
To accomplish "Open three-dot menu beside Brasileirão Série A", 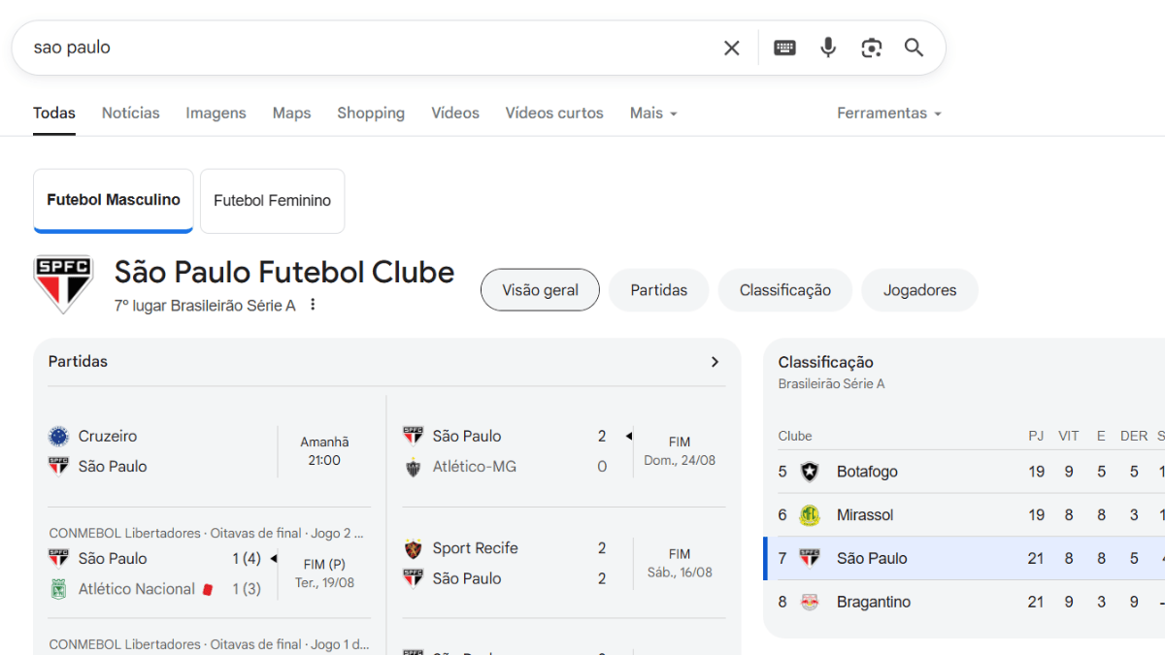I will (313, 305).
